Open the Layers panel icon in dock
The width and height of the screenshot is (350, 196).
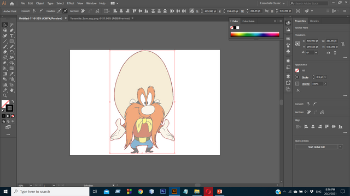tap(288, 76)
